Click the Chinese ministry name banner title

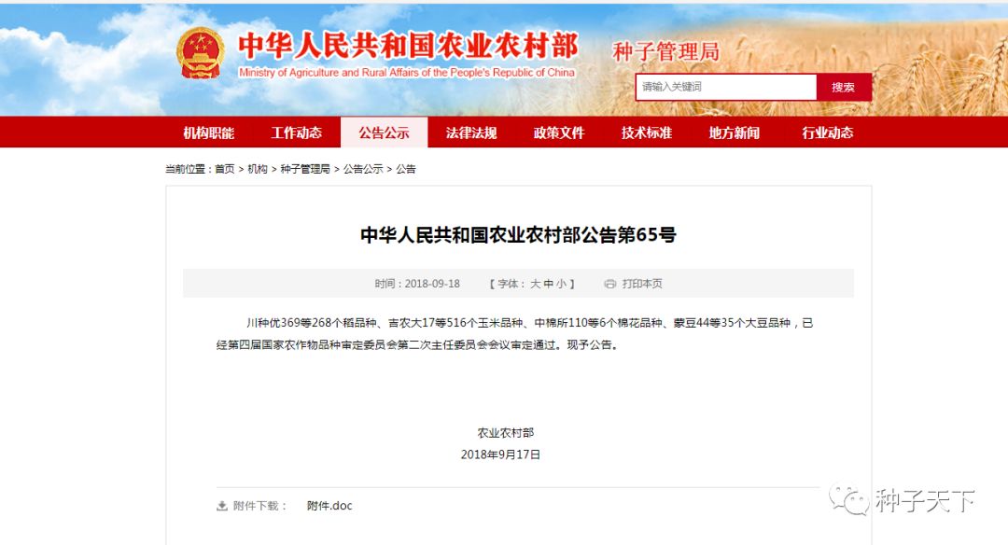(x=408, y=46)
